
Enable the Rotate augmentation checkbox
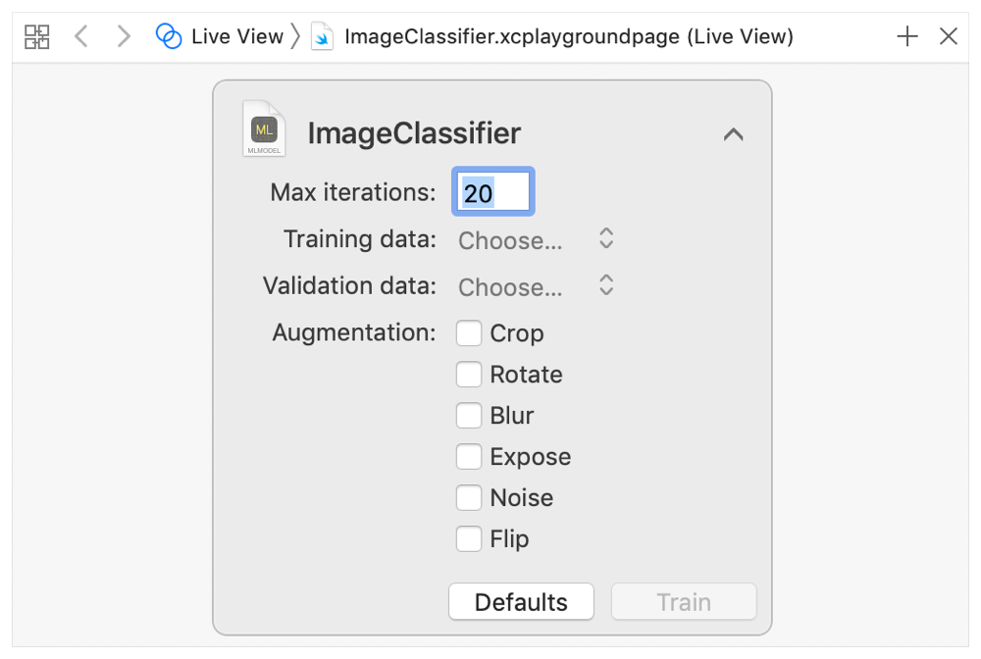469,374
